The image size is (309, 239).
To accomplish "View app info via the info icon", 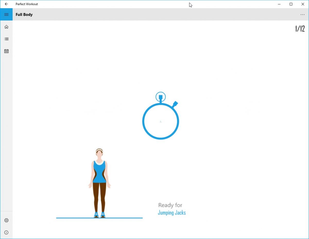I will point(6,233).
